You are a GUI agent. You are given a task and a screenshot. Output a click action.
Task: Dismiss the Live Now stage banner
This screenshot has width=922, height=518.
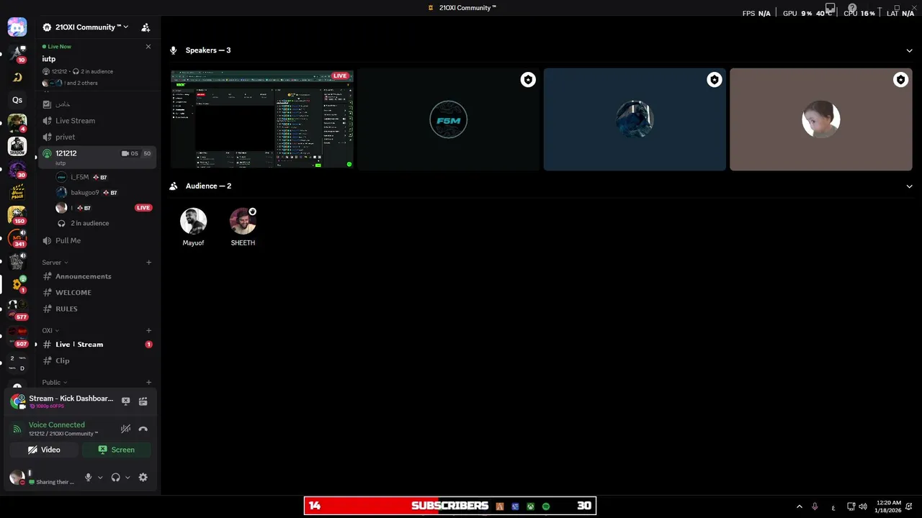[148, 47]
